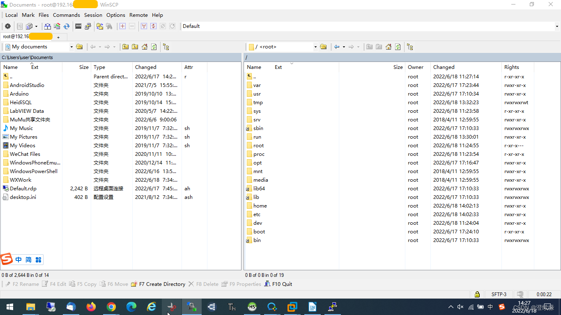
Task: Open the Default transfer settings combo box
Action: click(370, 26)
